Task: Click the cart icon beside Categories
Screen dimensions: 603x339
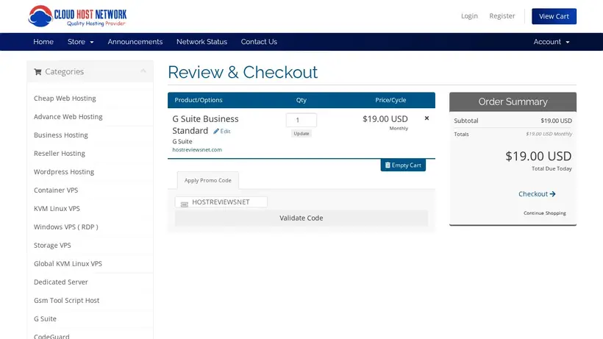Action: tap(38, 71)
